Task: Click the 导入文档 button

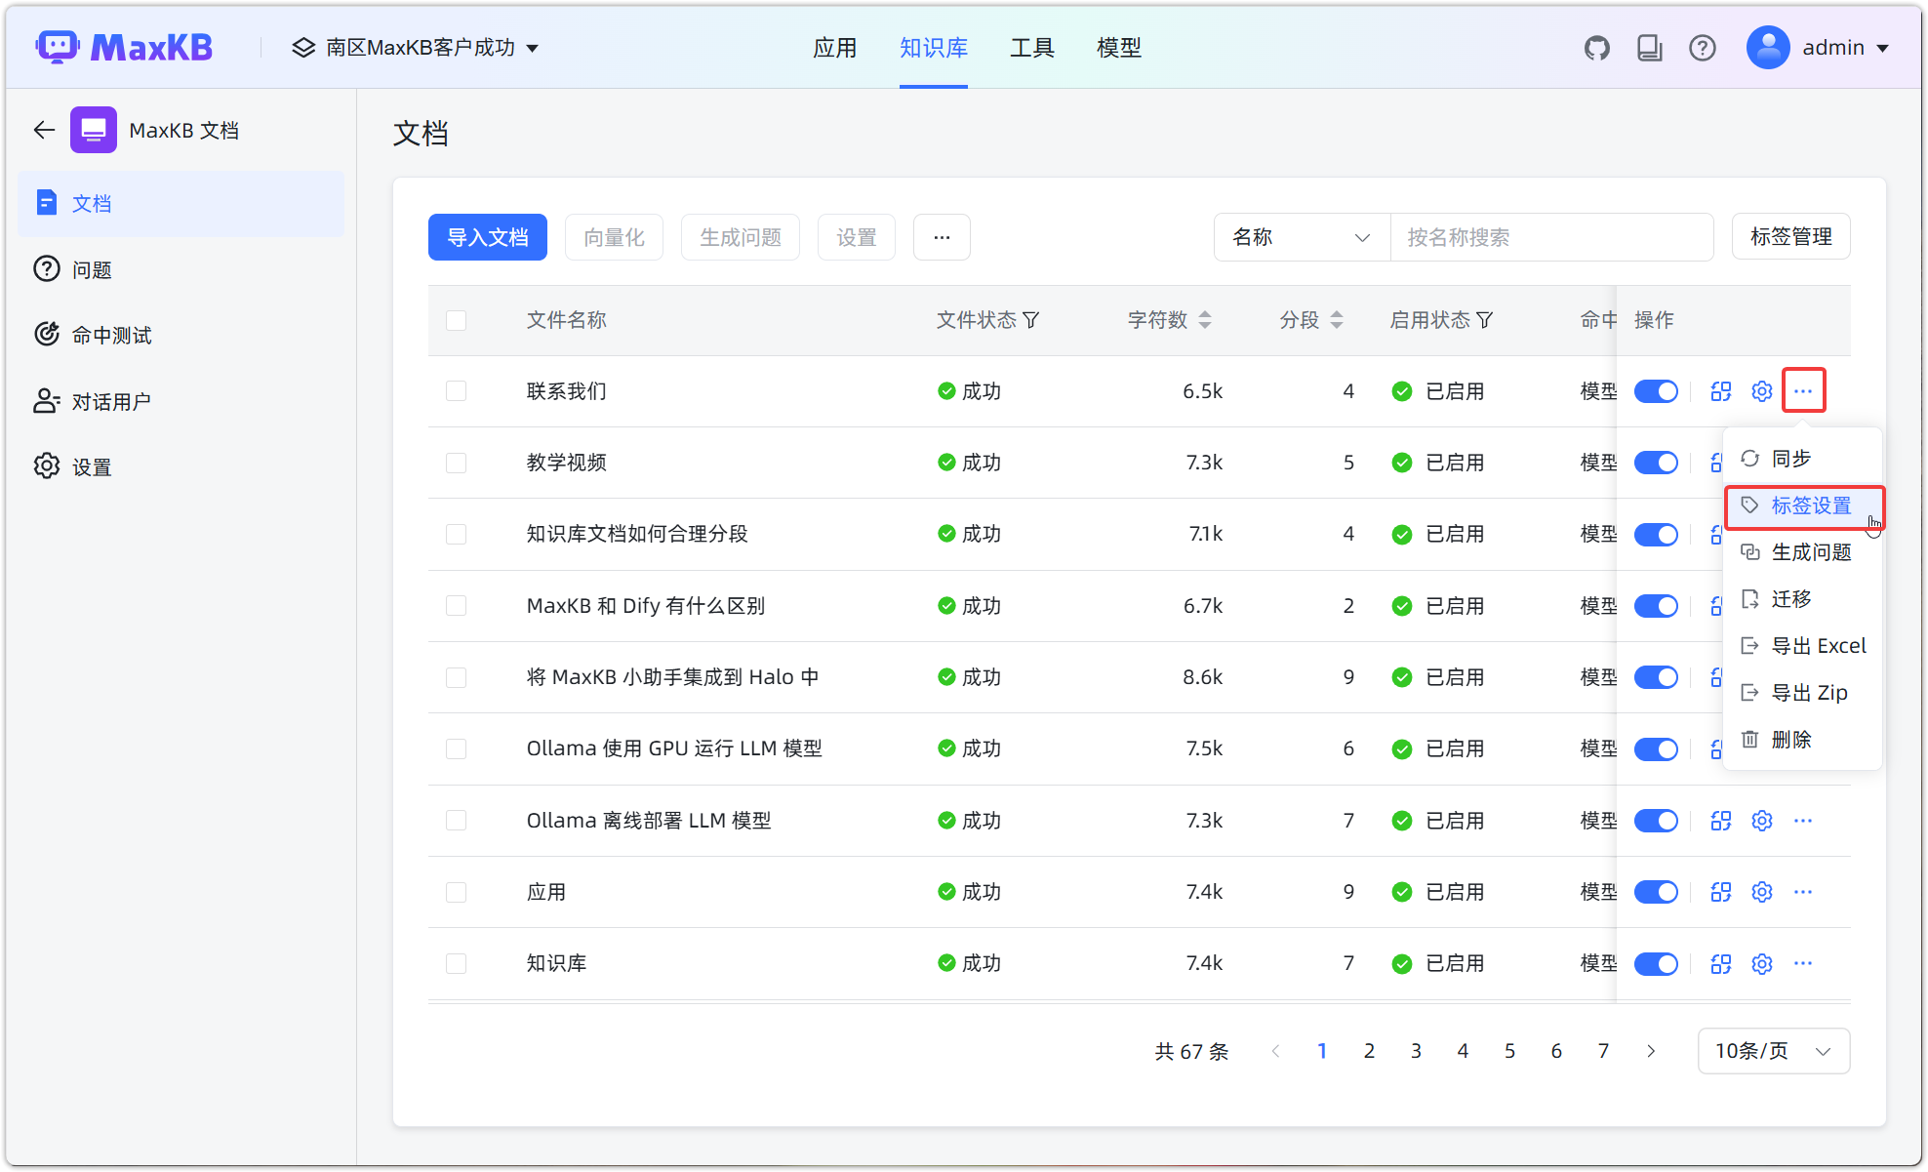Action: tap(487, 237)
